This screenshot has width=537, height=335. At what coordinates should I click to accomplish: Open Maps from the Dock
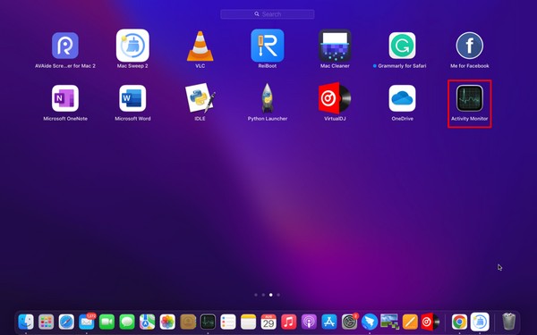[148, 322]
